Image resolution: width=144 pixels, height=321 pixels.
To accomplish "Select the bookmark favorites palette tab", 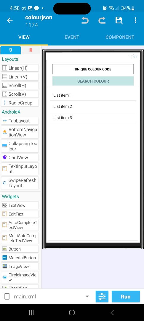I will 31,50.
